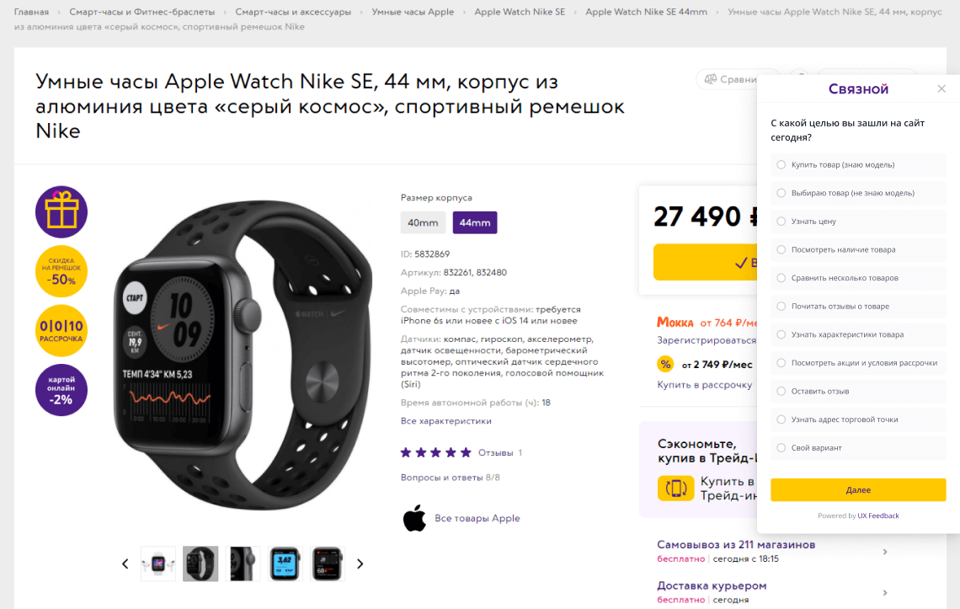Select the 40mm case size
The image size is (960, 609).
coord(423,222)
